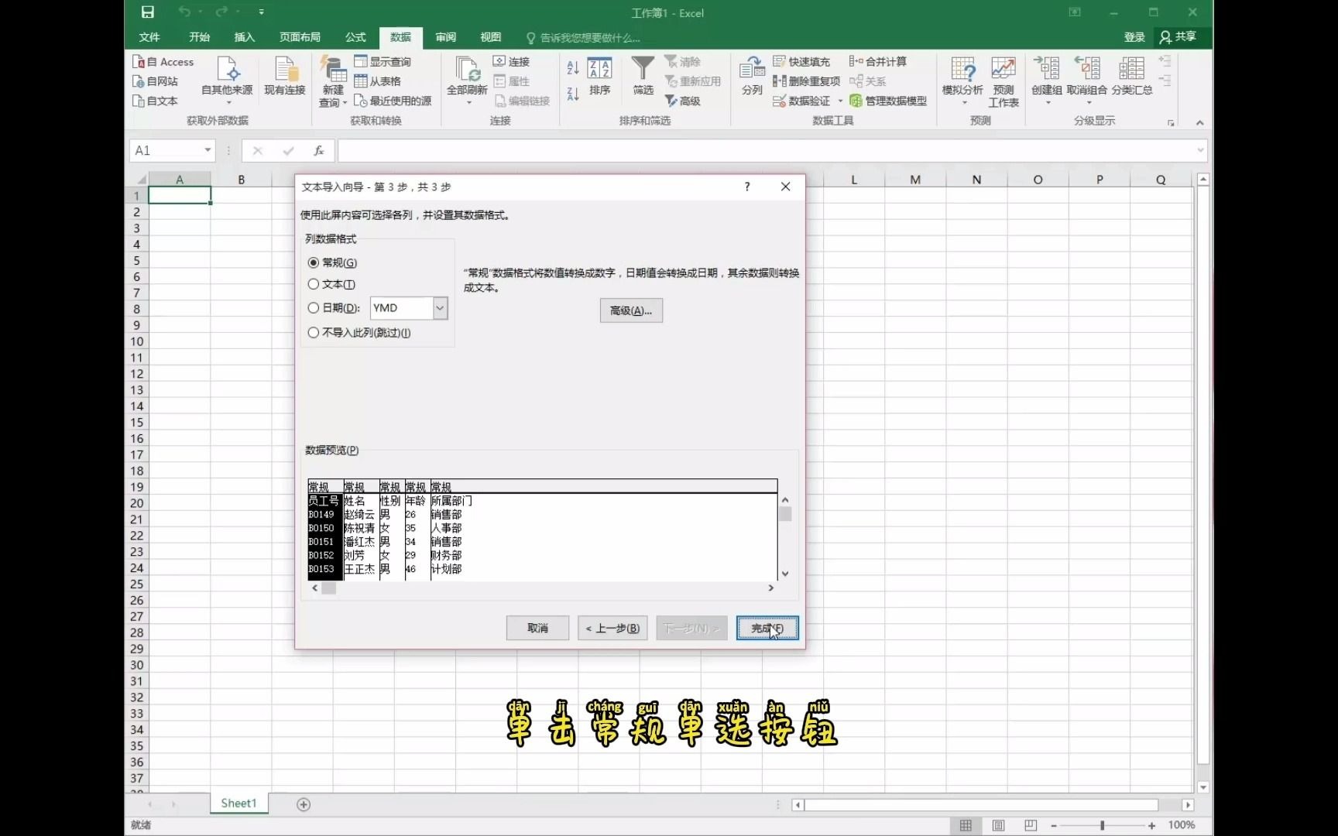Screen dimensions: 1338x836
Task: Import data from Access (自 Access)
Action: coord(163,62)
